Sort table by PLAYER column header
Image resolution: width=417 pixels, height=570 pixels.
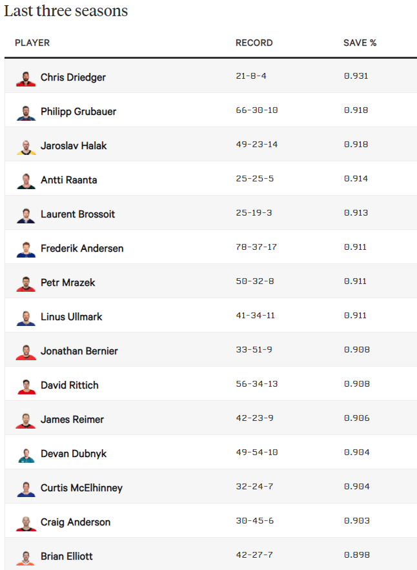click(32, 43)
